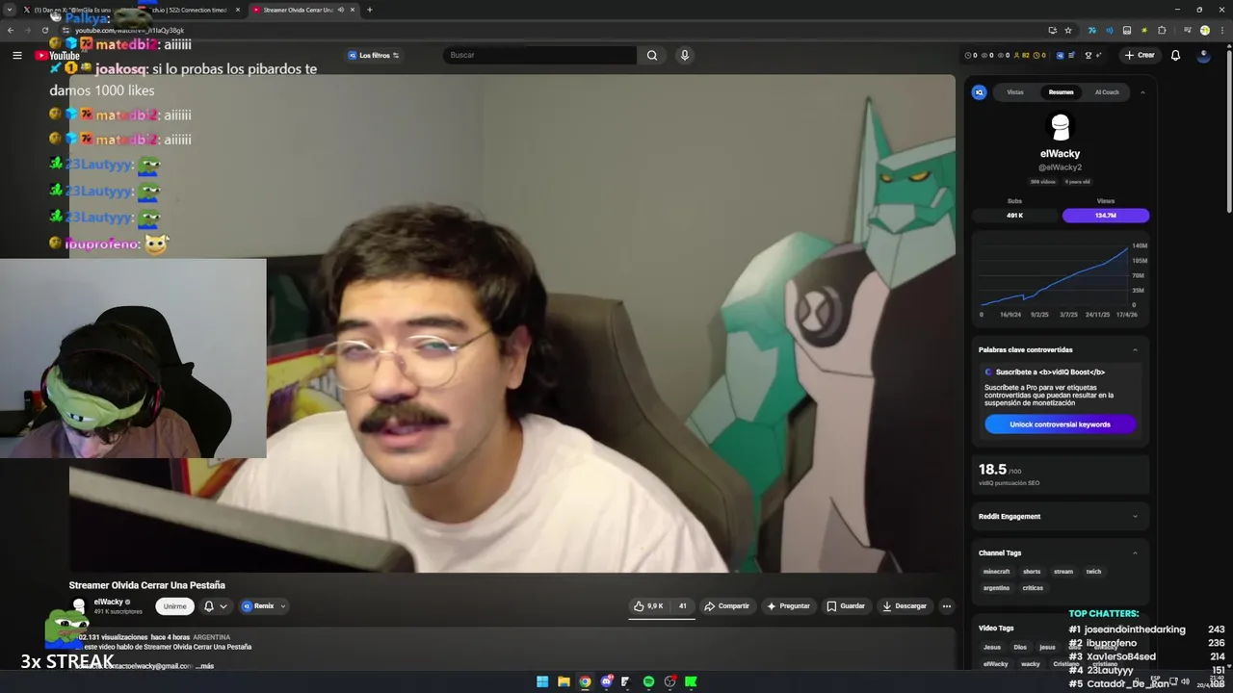
Task: Switch to the Vistas tab
Action: [x=1015, y=92]
